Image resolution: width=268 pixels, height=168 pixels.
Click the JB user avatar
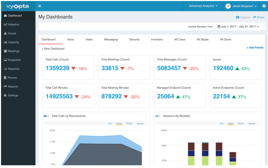pyautogui.click(x=228, y=6)
